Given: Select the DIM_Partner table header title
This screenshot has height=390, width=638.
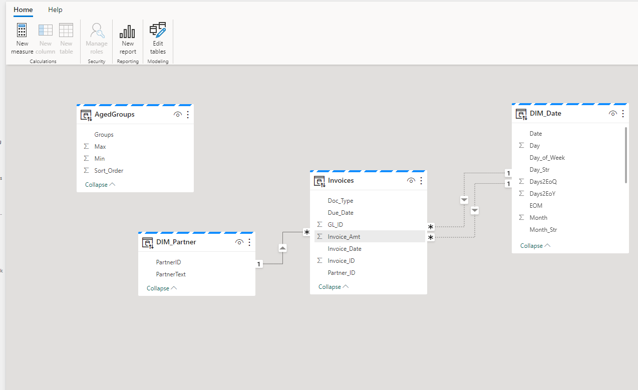Looking at the screenshot, I should (x=176, y=242).
